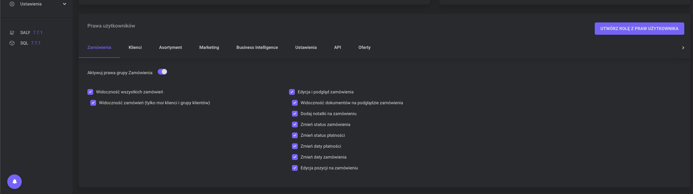Open the API tab
Screen dimensions: 693x194
pos(337,47)
